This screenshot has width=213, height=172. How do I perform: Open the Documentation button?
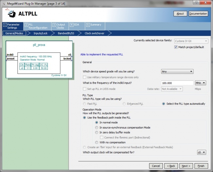click(198, 14)
